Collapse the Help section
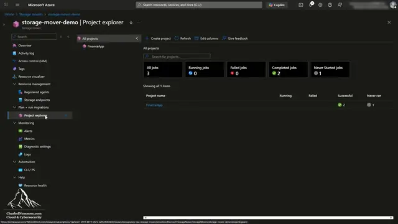This screenshot has width=398, height=224. (x=14, y=177)
